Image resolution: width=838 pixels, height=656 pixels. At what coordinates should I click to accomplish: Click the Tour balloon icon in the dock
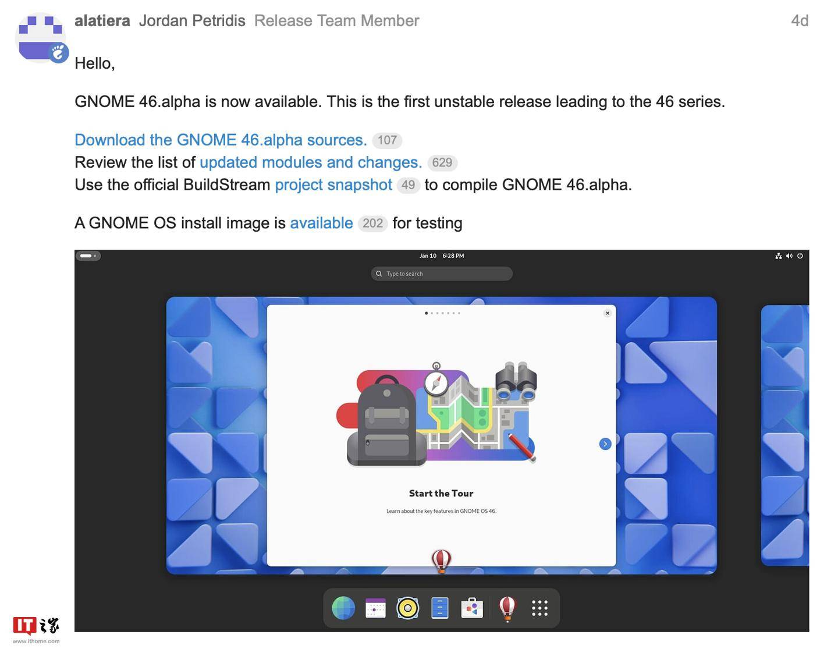[x=507, y=609]
